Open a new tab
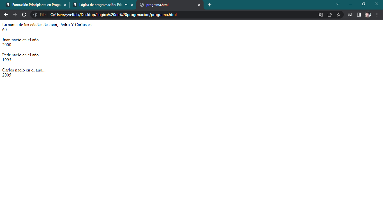The width and height of the screenshot is (383, 204). [210, 5]
